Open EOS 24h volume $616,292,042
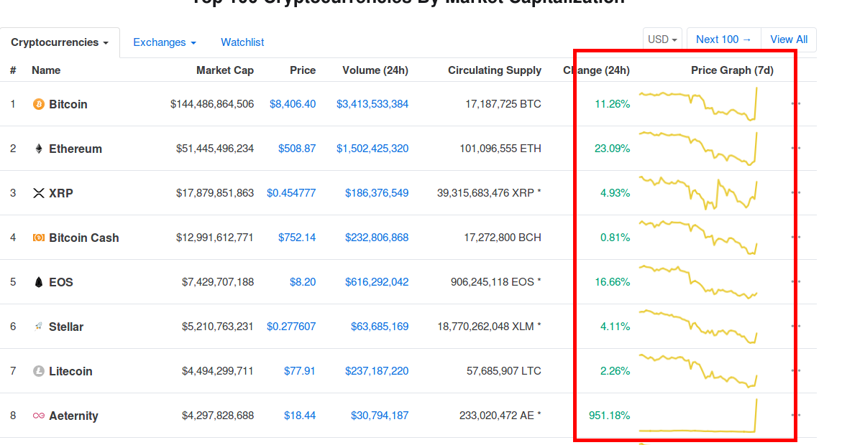865x445 pixels. 377,282
